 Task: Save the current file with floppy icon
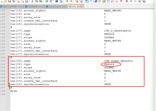(x=10, y=1)
